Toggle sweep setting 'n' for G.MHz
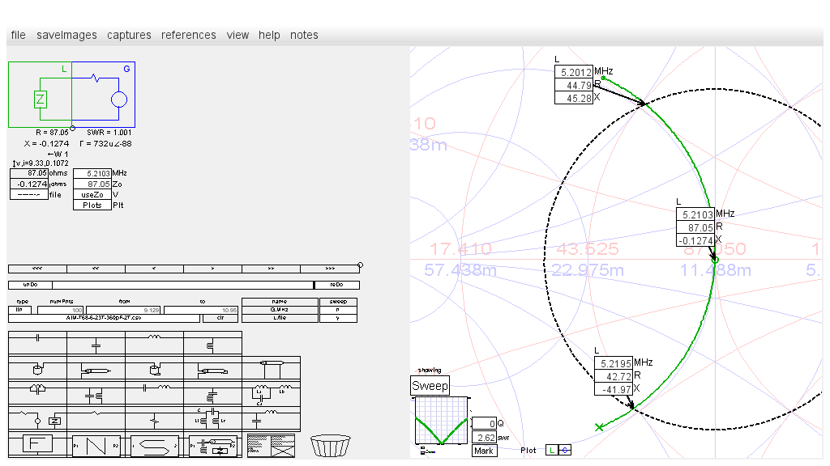 tap(338, 310)
